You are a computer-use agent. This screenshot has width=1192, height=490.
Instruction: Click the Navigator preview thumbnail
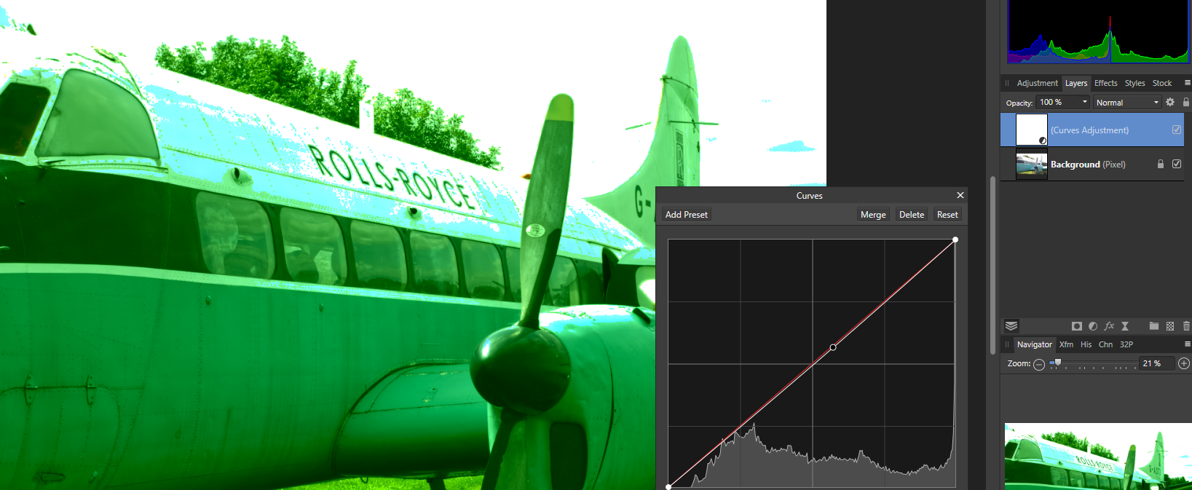point(1097,457)
